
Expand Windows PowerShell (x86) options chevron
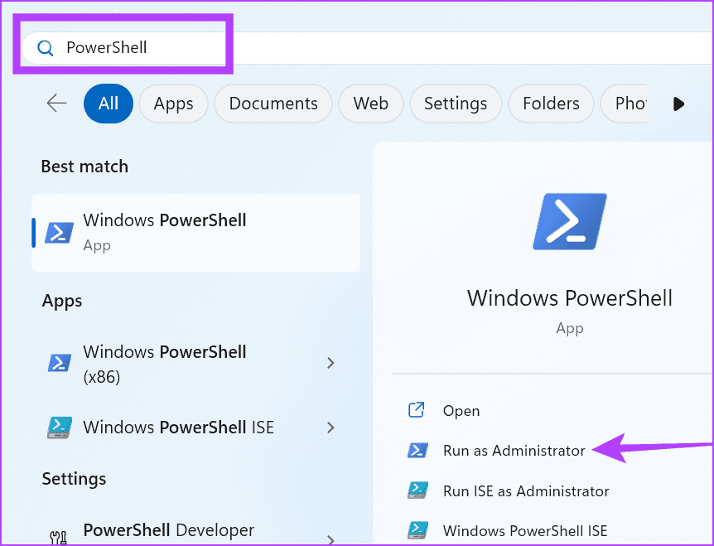coord(330,362)
